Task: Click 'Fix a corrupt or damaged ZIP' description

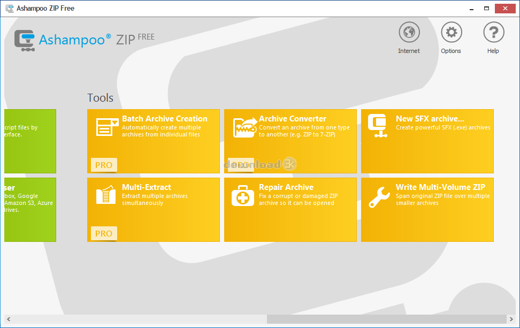Action: tap(298, 200)
